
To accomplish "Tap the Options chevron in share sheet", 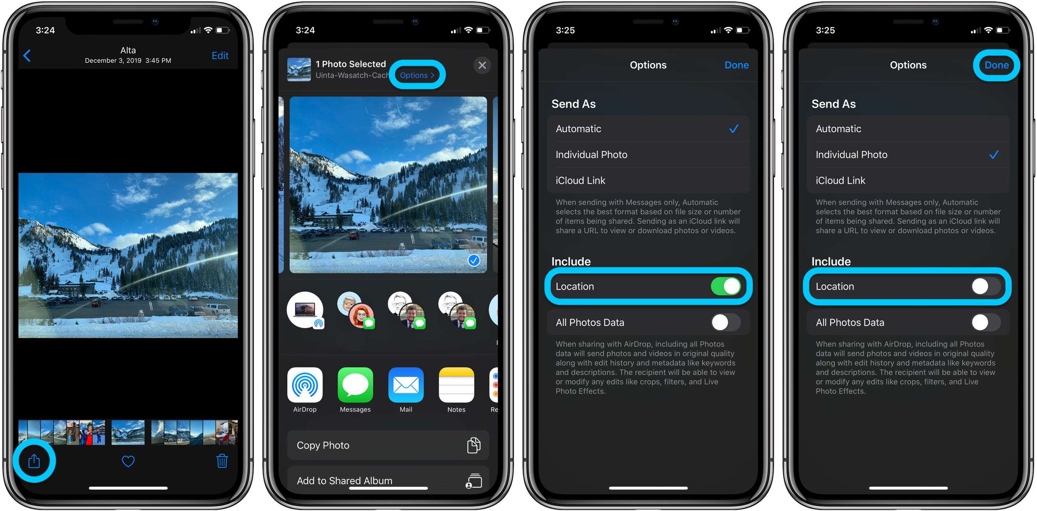I will tap(417, 75).
